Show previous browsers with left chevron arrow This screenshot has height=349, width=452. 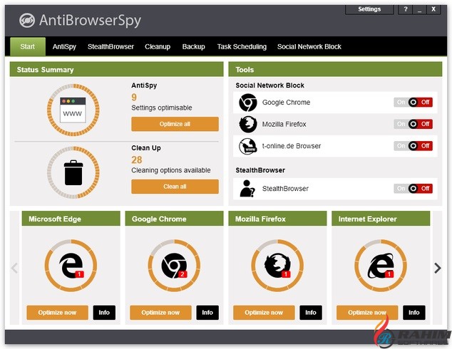coord(14,268)
